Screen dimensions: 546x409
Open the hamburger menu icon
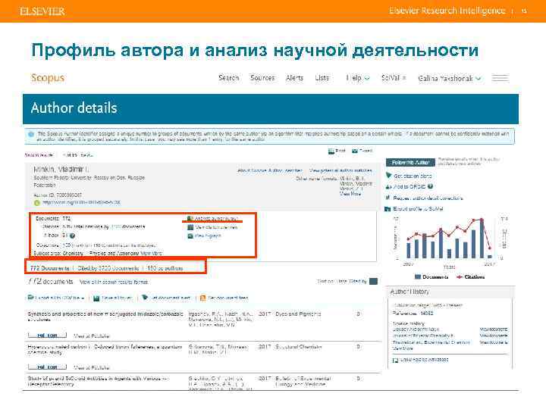(500, 78)
